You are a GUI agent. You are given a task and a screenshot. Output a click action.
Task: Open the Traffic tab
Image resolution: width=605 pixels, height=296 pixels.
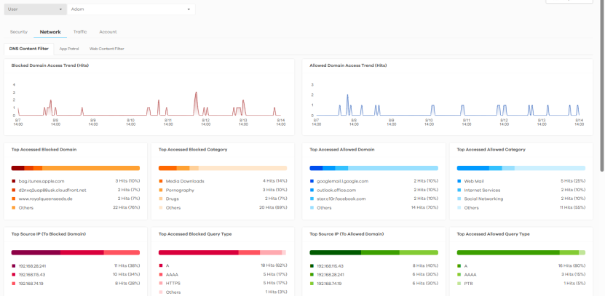pyautogui.click(x=80, y=32)
